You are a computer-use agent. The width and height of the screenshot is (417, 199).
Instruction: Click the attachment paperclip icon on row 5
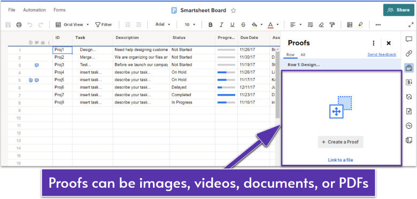tap(30, 80)
